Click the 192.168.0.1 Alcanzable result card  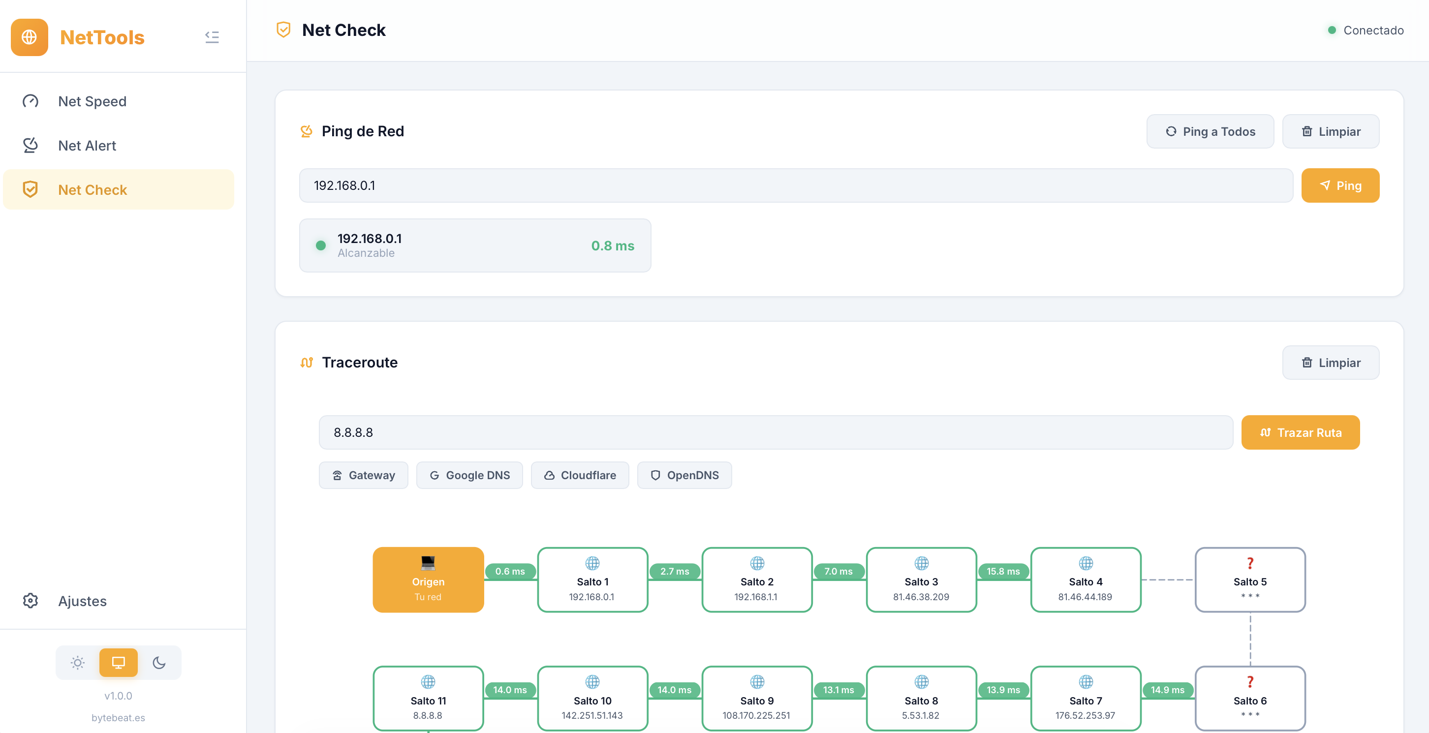tap(475, 245)
